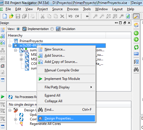
Task: Click the green Reload arrows icon in right strip
Action: pos(136,47)
